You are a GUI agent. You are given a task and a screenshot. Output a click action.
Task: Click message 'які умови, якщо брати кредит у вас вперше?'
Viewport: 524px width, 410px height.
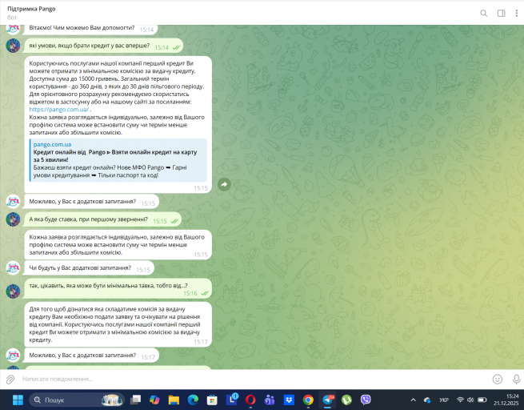coord(103,46)
